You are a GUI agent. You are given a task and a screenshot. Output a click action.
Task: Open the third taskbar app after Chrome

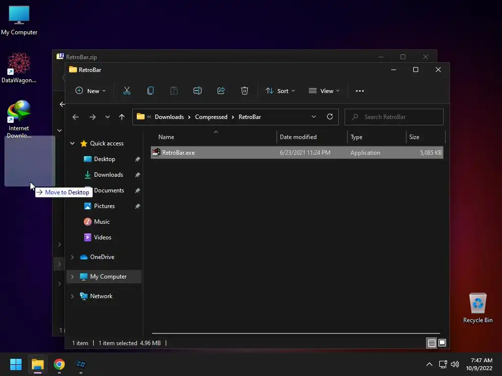pyautogui.click(x=81, y=364)
